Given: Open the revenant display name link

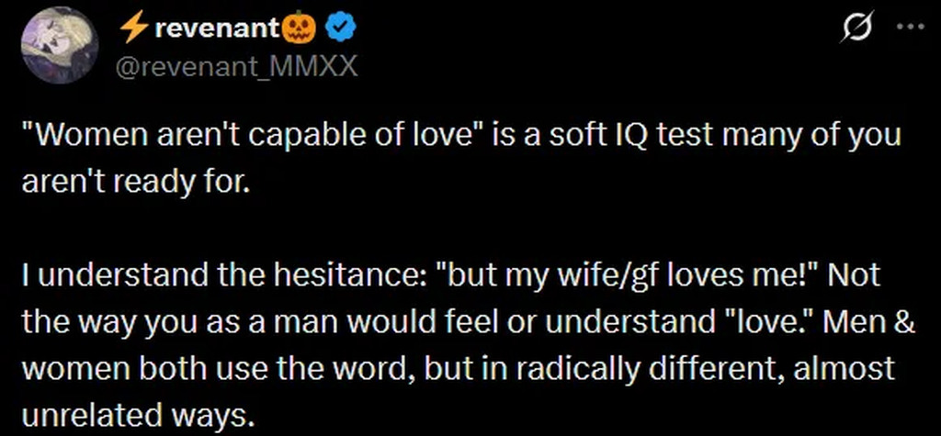Looking at the screenshot, I should click(217, 30).
